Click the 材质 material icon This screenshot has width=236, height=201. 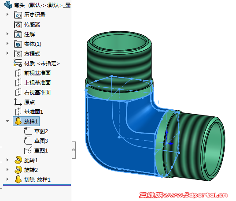[18, 63]
